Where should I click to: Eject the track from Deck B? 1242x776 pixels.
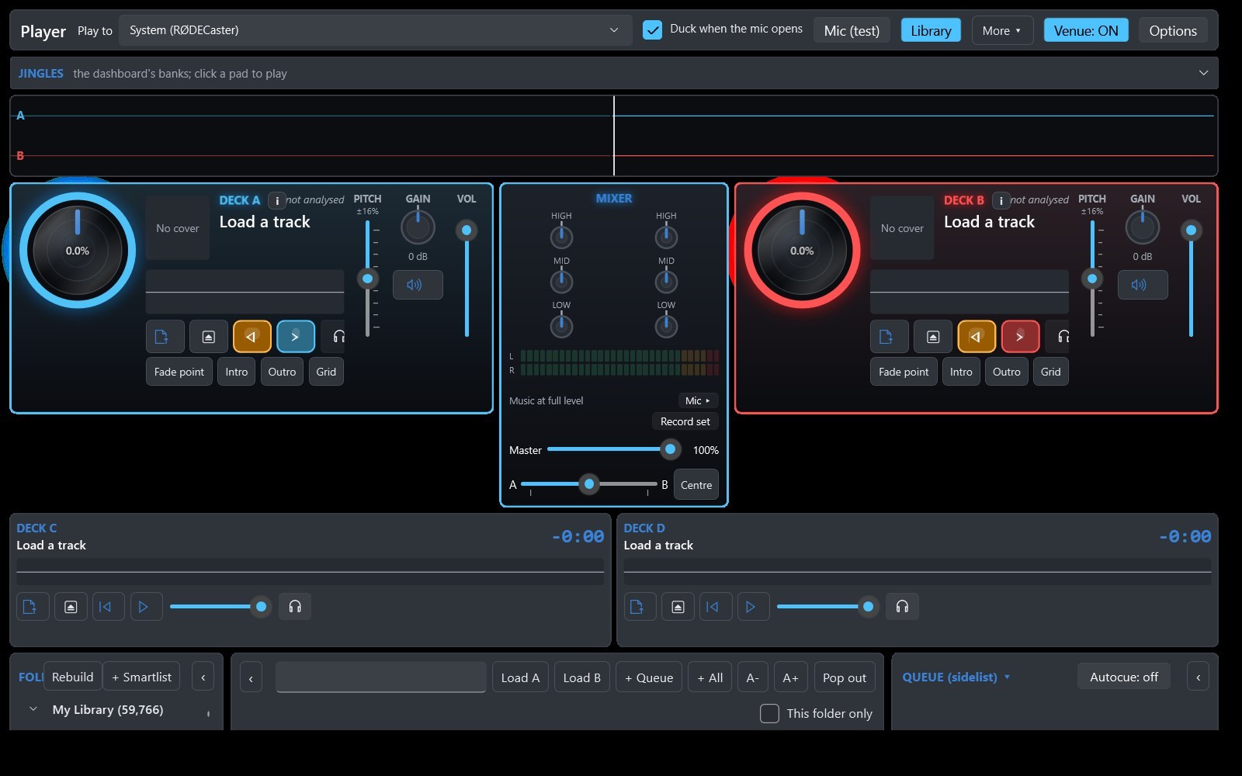pos(933,337)
